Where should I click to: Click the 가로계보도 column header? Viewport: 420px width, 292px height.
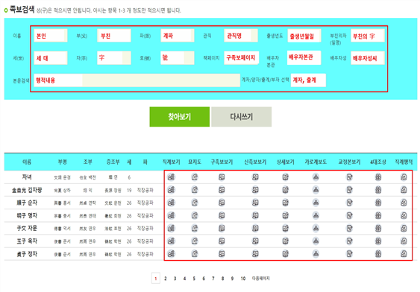tap(316, 162)
